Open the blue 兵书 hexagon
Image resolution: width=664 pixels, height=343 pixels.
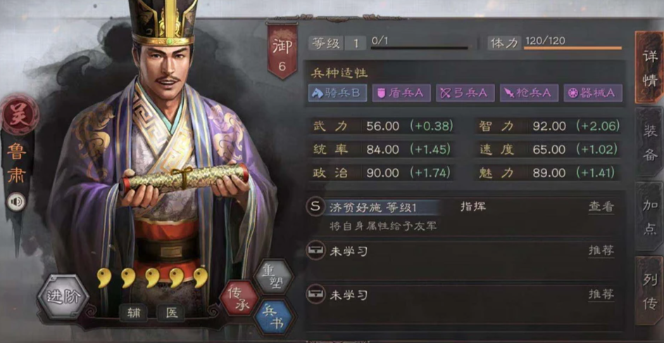tap(273, 317)
